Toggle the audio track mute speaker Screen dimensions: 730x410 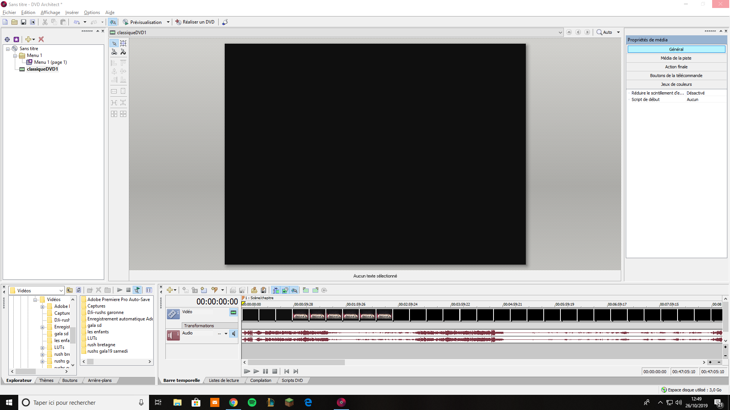(233, 334)
